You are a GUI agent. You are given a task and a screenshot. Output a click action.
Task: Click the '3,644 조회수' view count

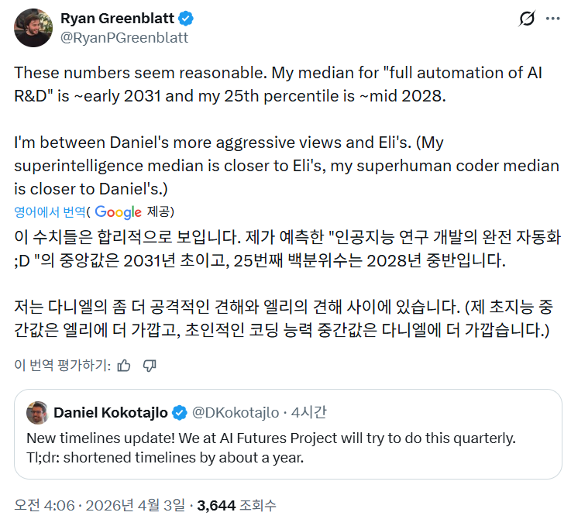(x=236, y=505)
